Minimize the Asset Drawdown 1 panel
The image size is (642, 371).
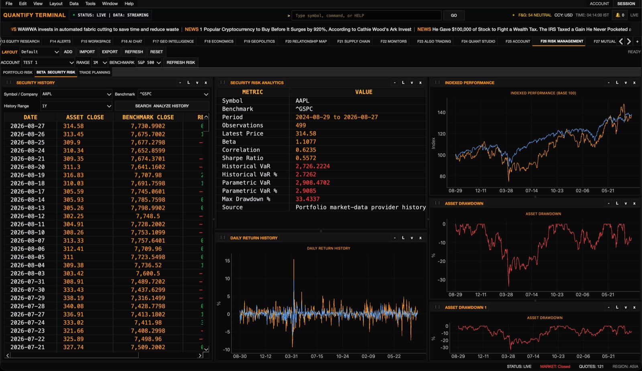[609, 307]
